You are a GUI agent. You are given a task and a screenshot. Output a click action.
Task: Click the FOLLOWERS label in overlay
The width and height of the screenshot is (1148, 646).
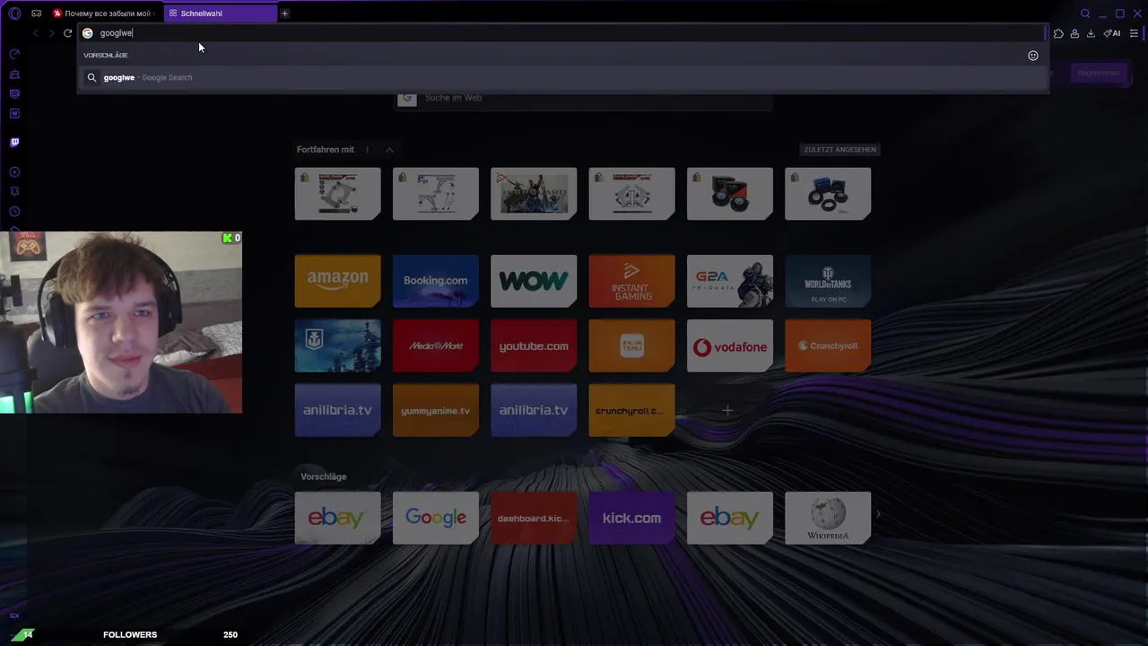click(x=130, y=634)
